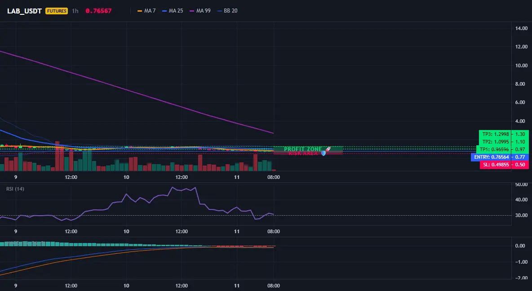The height and width of the screenshot is (291, 532).
Task: Click the RSI (14) indicator title
Action: pos(15,189)
